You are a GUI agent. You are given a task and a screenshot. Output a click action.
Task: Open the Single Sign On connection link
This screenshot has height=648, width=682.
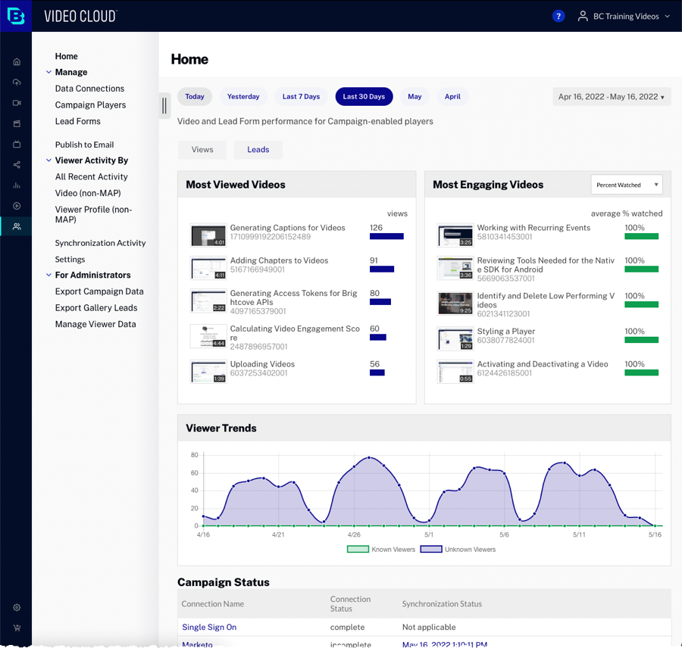point(209,627)
